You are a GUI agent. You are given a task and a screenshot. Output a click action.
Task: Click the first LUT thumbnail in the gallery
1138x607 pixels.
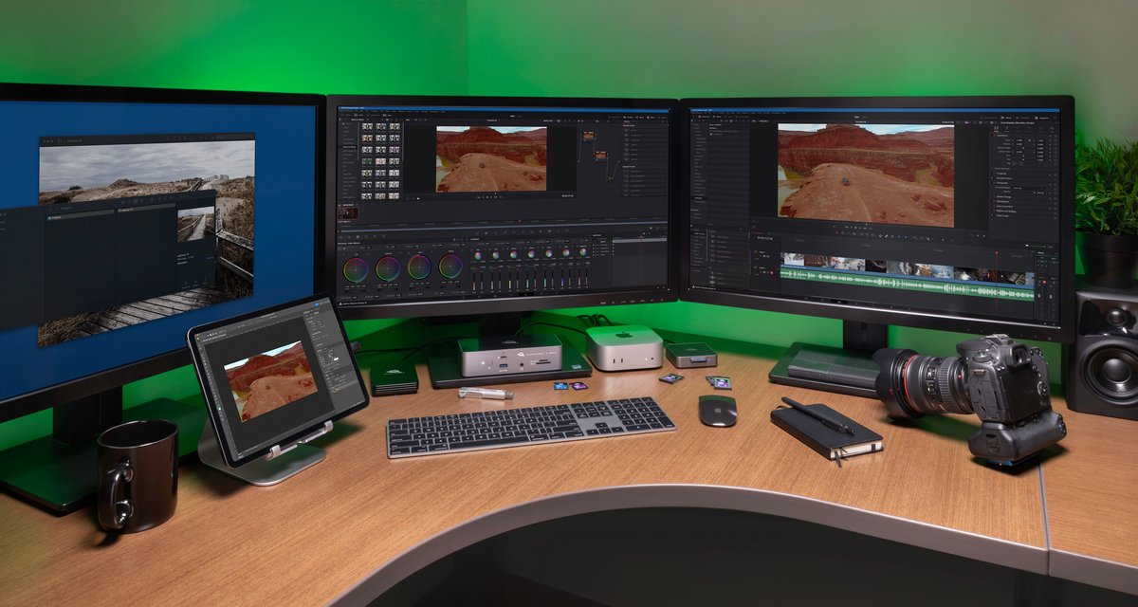click(367, 126)
